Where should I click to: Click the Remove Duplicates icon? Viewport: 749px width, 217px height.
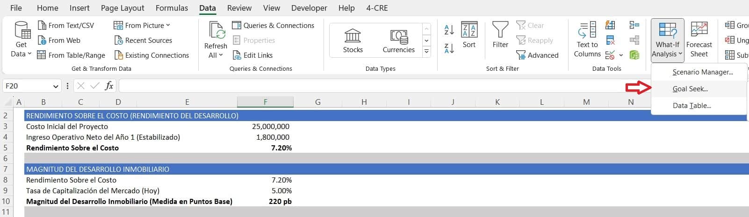[x=610, y=41]
